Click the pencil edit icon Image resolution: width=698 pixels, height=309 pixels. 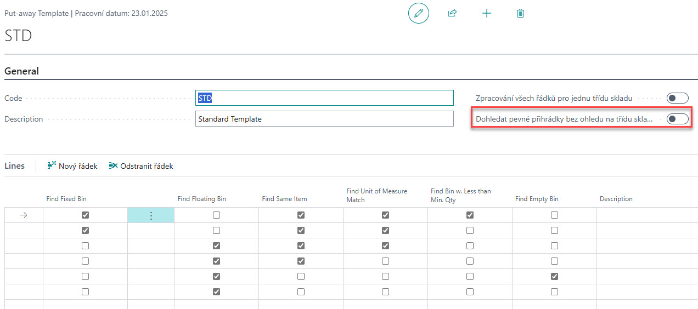pyautogui.click(x=418, y=13)
